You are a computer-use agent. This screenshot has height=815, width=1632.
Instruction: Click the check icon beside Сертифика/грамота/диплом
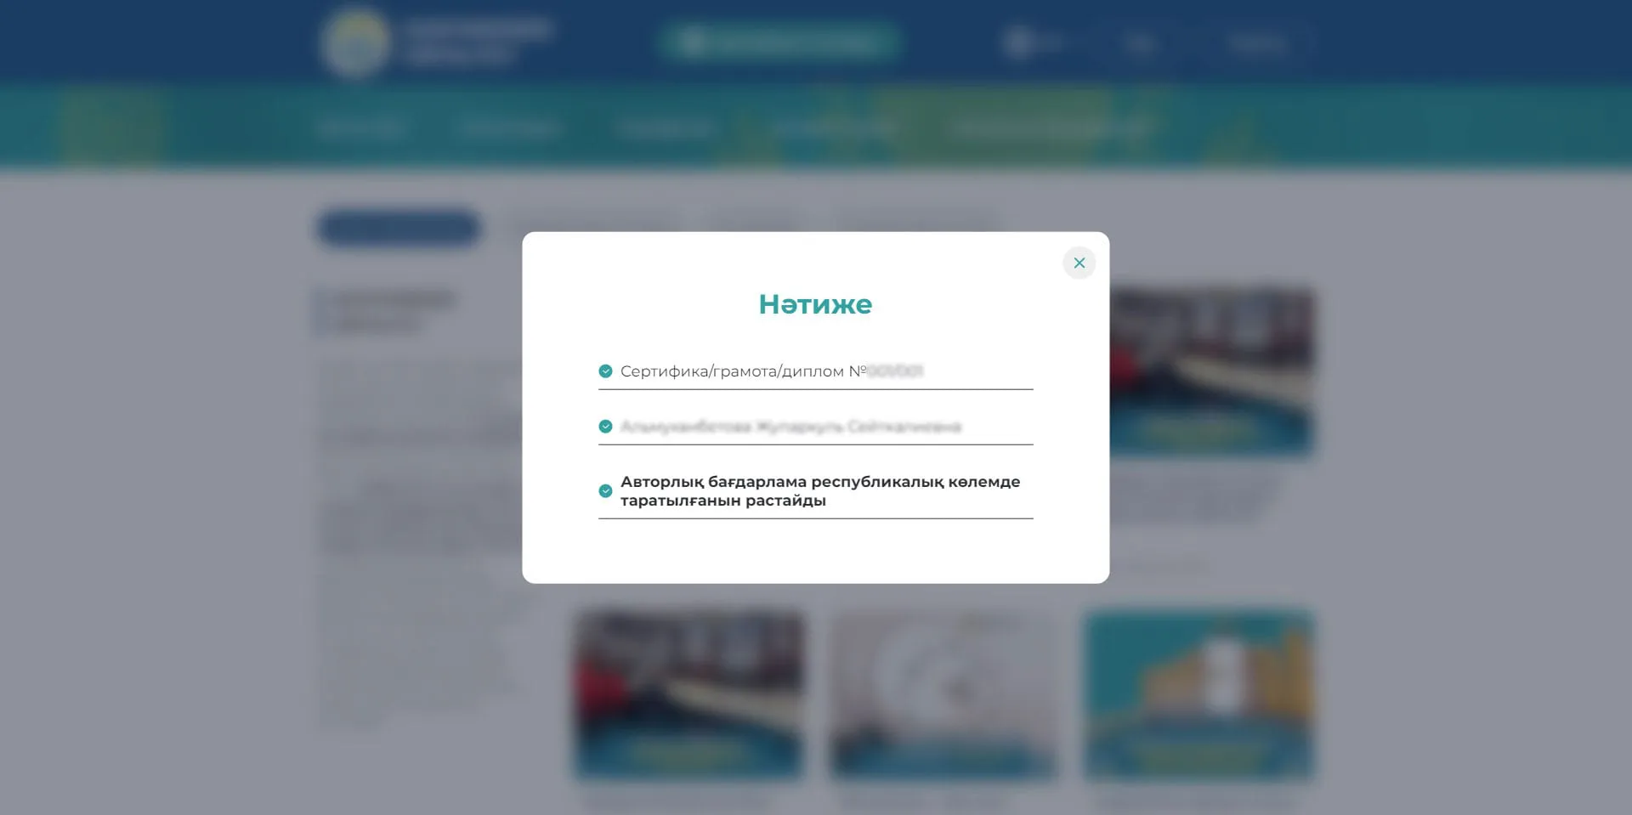[x=605, y=371]
